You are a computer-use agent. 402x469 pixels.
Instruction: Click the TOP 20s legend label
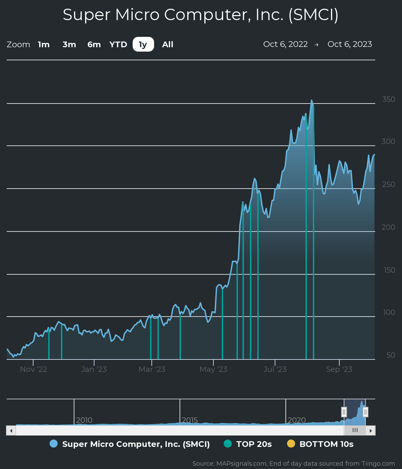click(254, 444)
